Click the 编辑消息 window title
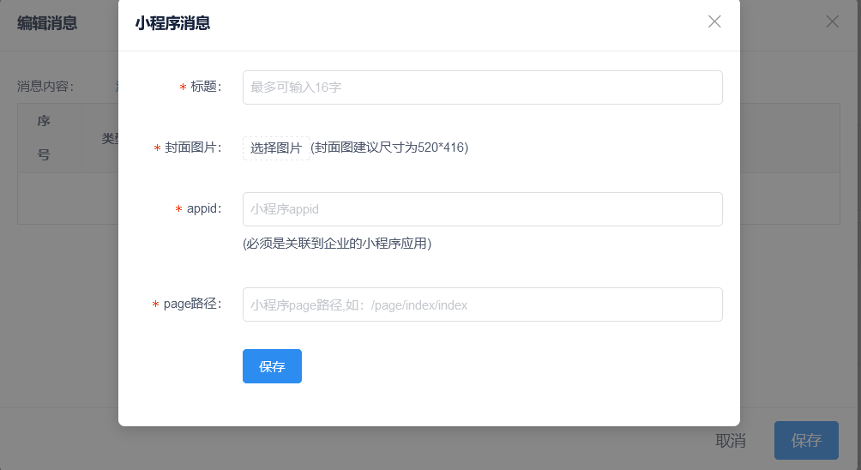Image resolution: width=861 pixels, height=470 pixels. pos(47,23)
